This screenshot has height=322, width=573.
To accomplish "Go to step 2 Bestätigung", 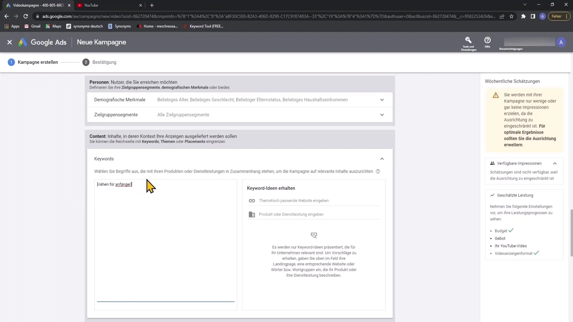I will (99, 62).
